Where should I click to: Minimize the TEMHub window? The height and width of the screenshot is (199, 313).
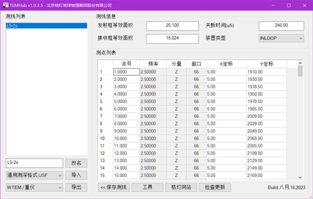[273, 6]
